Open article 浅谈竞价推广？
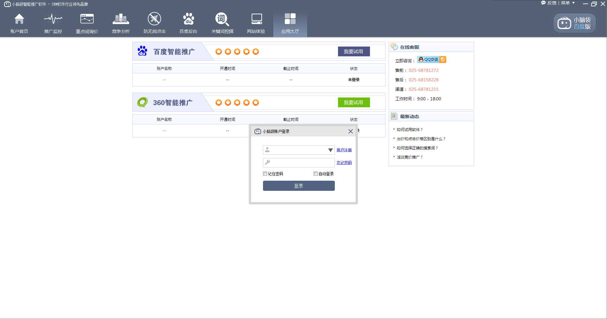Screen dimensions: 607x319 click(x=410, y=157)
